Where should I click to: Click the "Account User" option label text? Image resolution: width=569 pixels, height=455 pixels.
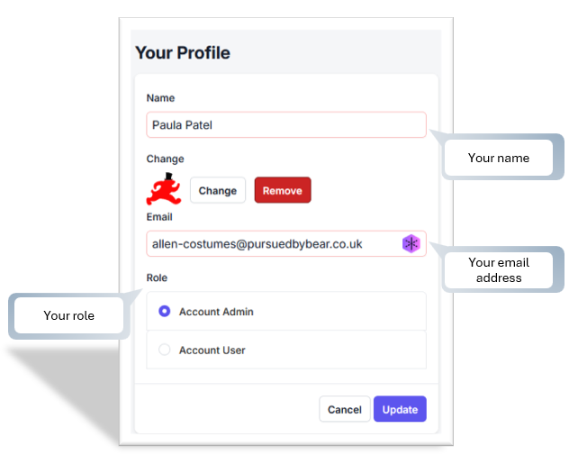click(x=212, y=350)
